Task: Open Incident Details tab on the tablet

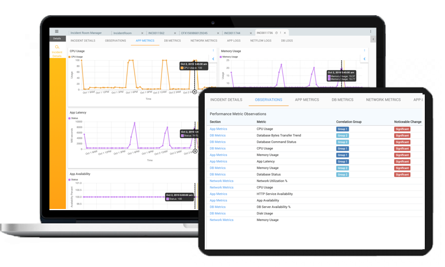Action: click(x=226, y=100)
